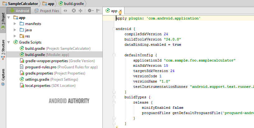The width and height of the screenshot is (254, 128).
Task: Open the project view settings gear
Action: coord(91,11)
